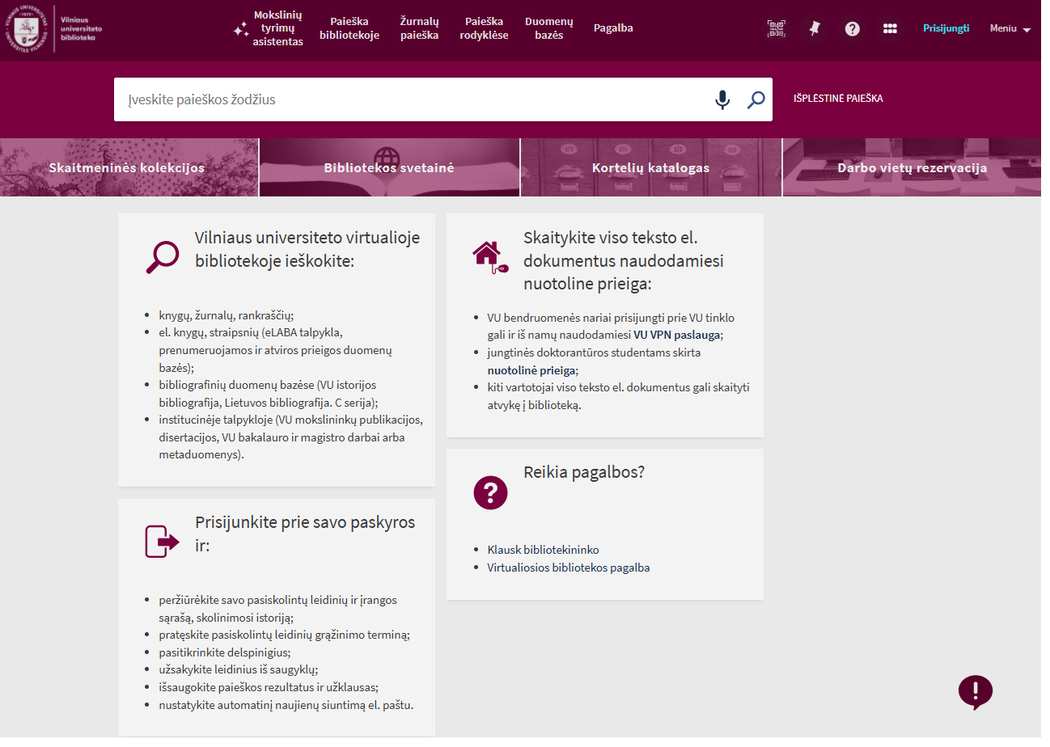Follow the VU VPN paslauga link
Image resolution: width=1050 pixels, height=747 pixels.
coord(676,335)
